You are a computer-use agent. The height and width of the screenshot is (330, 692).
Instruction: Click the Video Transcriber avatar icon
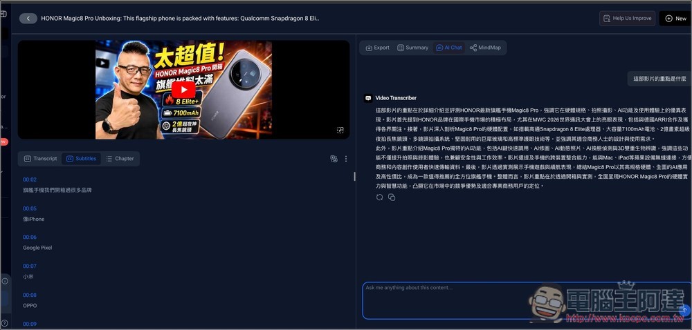368,98
